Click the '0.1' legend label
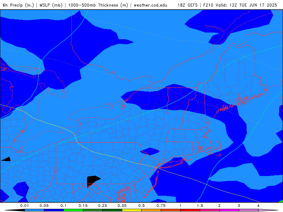 click(63, 206)
